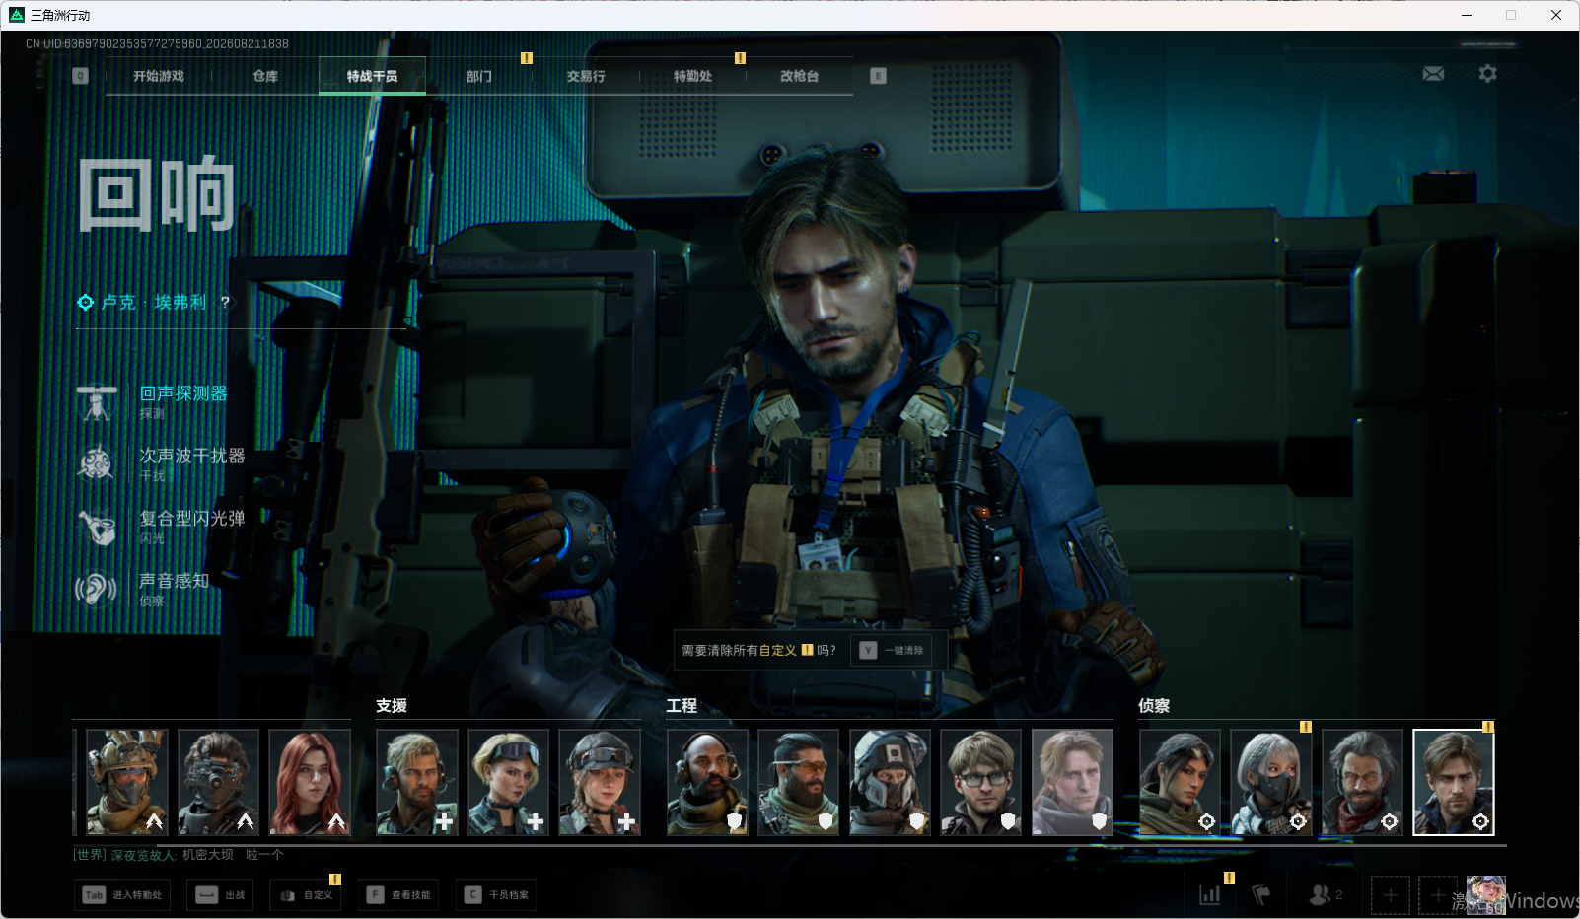Select the highlighted 回响 recon operator portrait
The width and height of the screenshot is (1580, 919).
click(x=1454, y=783)
